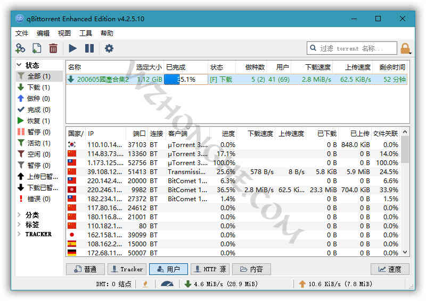The height and width of the screenshot is (301, 426).
Task: Click the connection status icon in status bar
Action: pyautogui.click(x=145, y=284)
